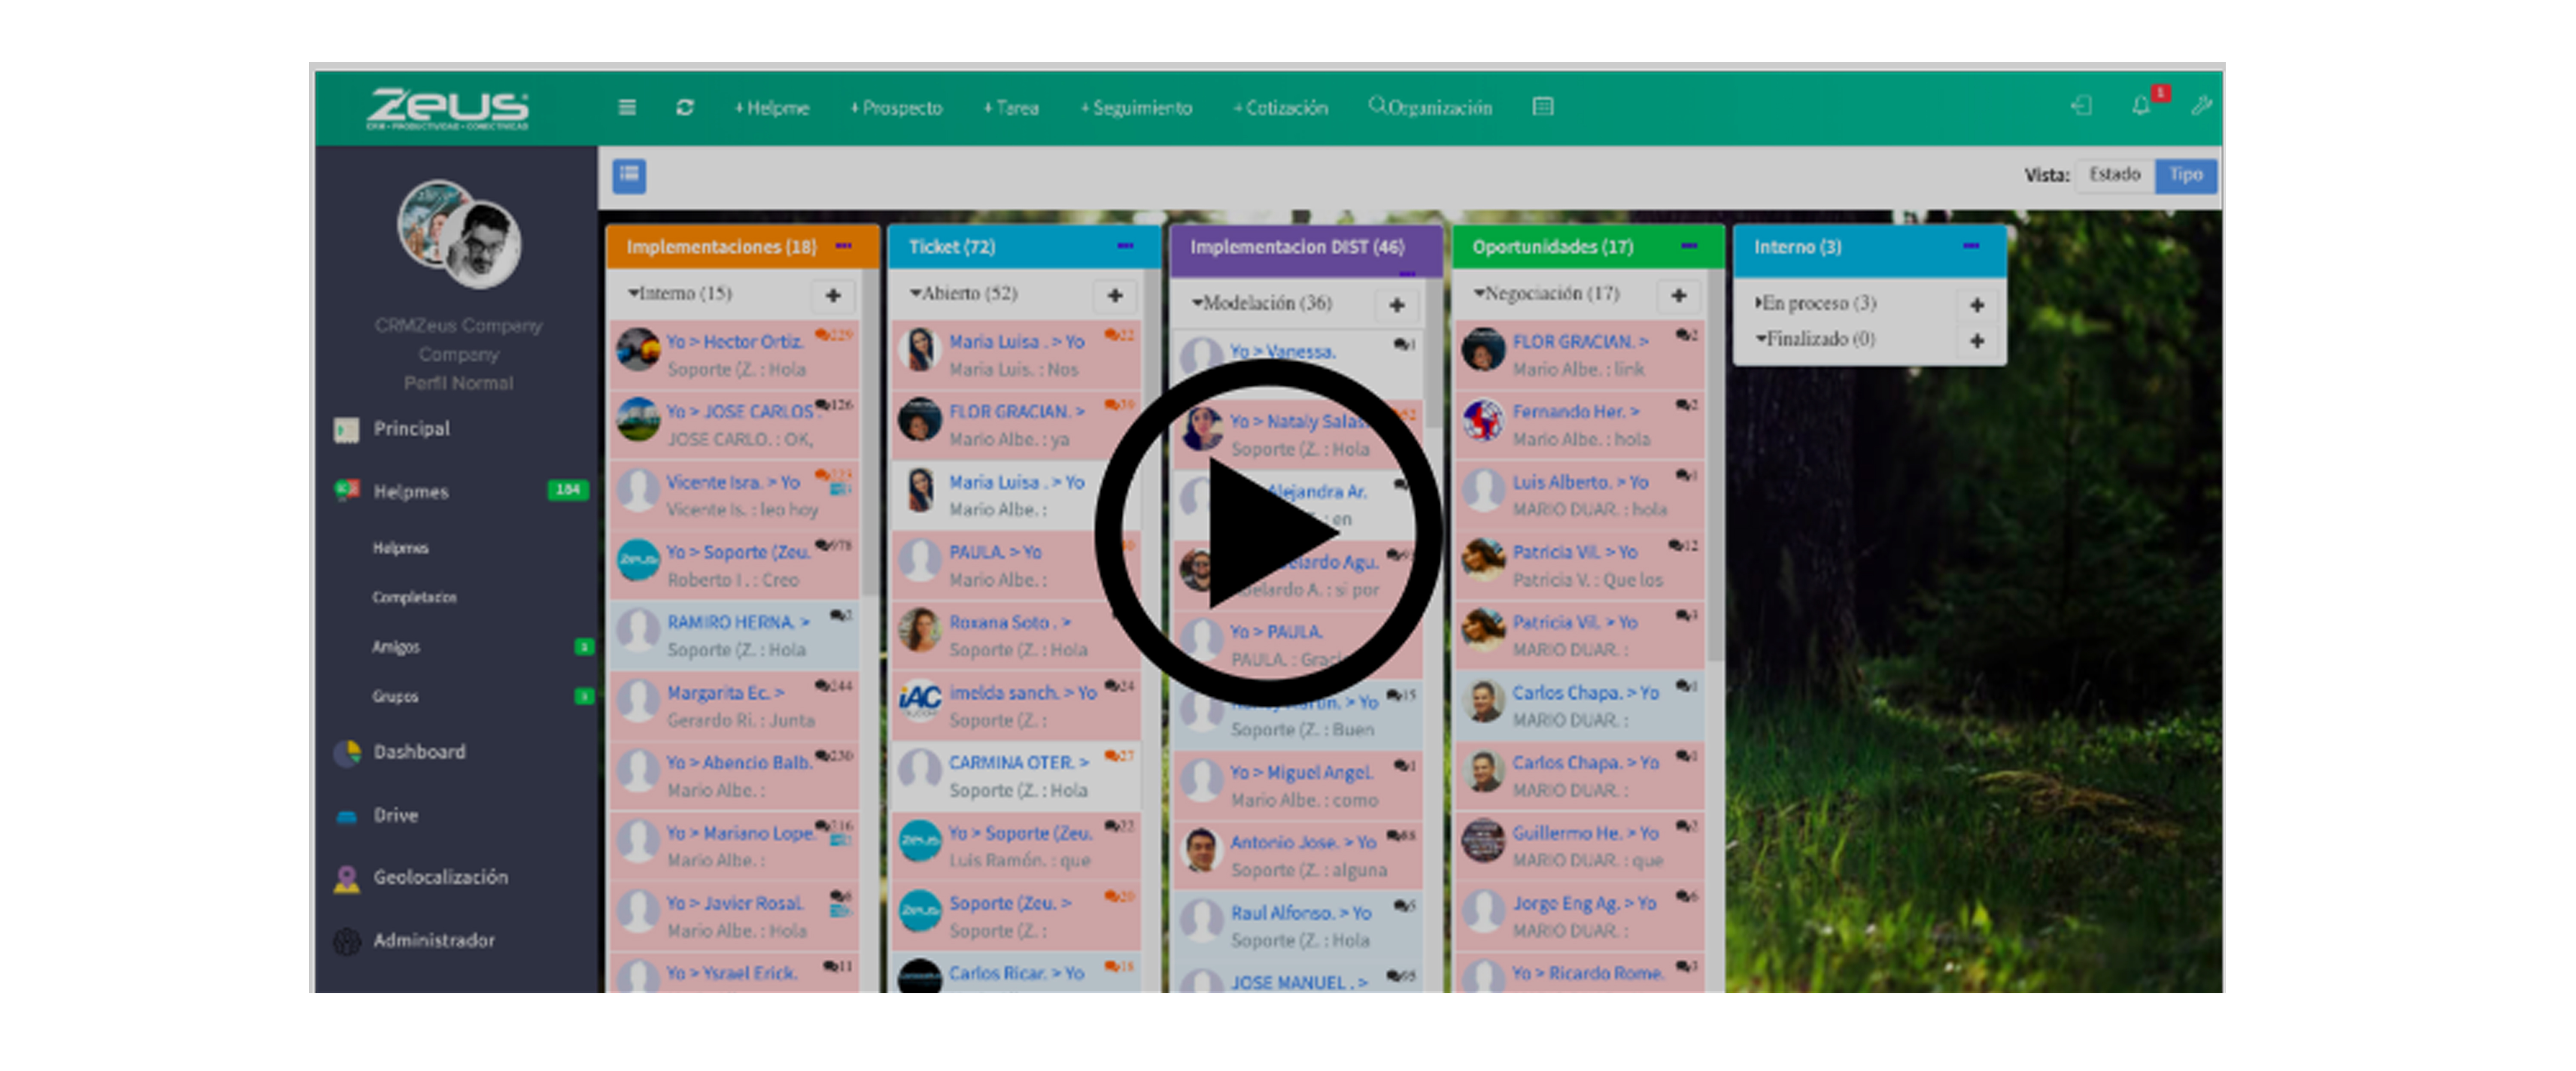Image resolution: width=2576 pixels, height=1071 pixels.
Task: Open the Guillermo He. > Yo card
Action: [x=1581, y=846]
